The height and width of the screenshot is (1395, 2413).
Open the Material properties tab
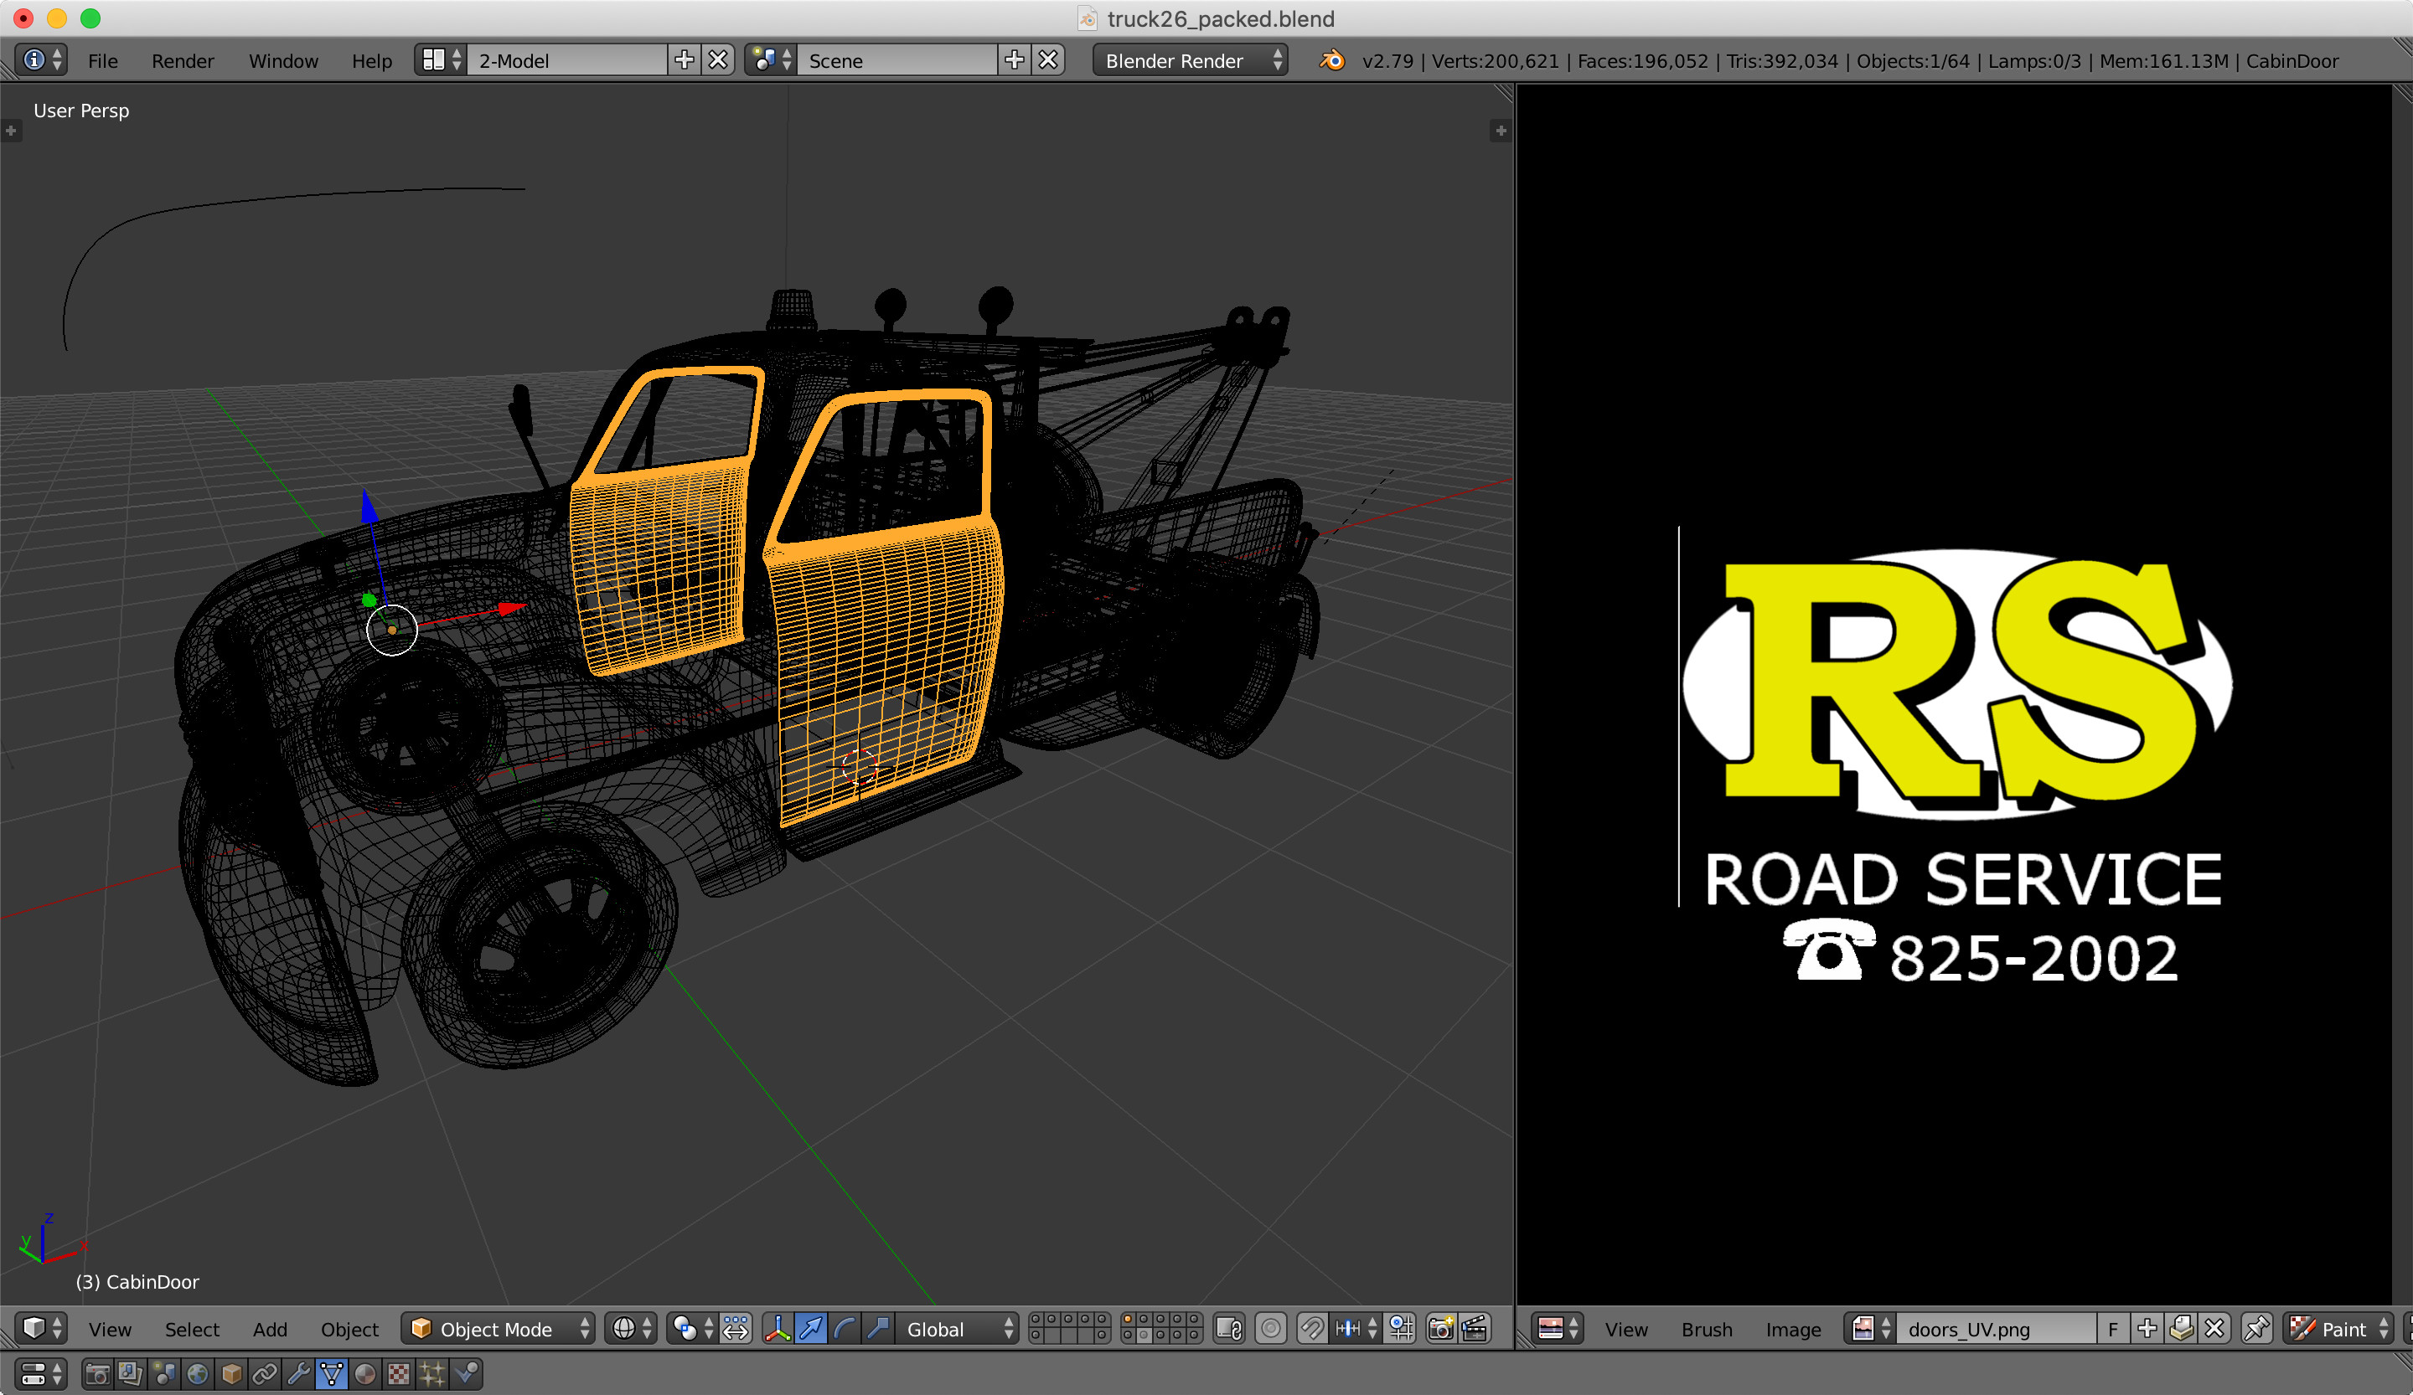pyautogui.click(x=364, y=1375)
